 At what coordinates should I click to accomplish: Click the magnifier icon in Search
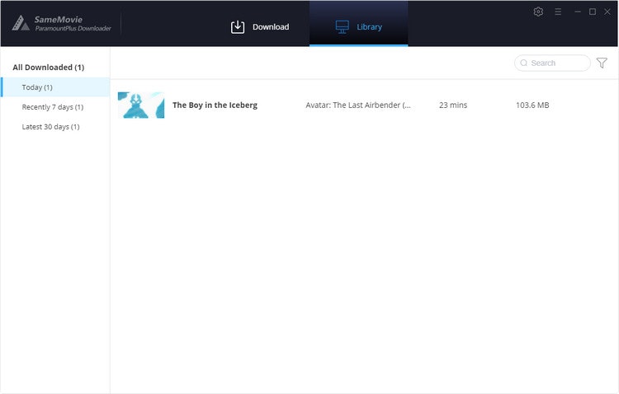(x=524, y=63)
